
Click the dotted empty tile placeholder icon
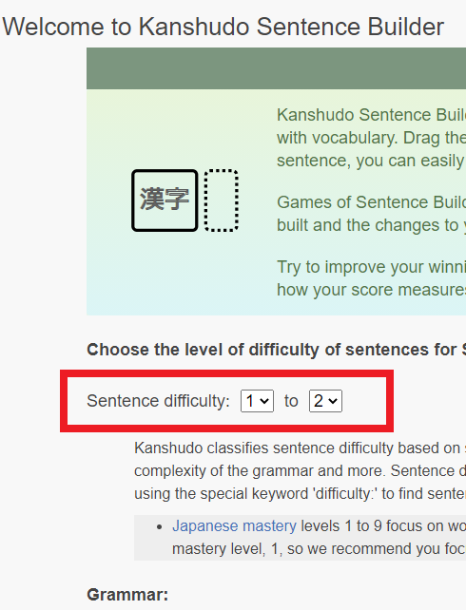click(222, 200)
